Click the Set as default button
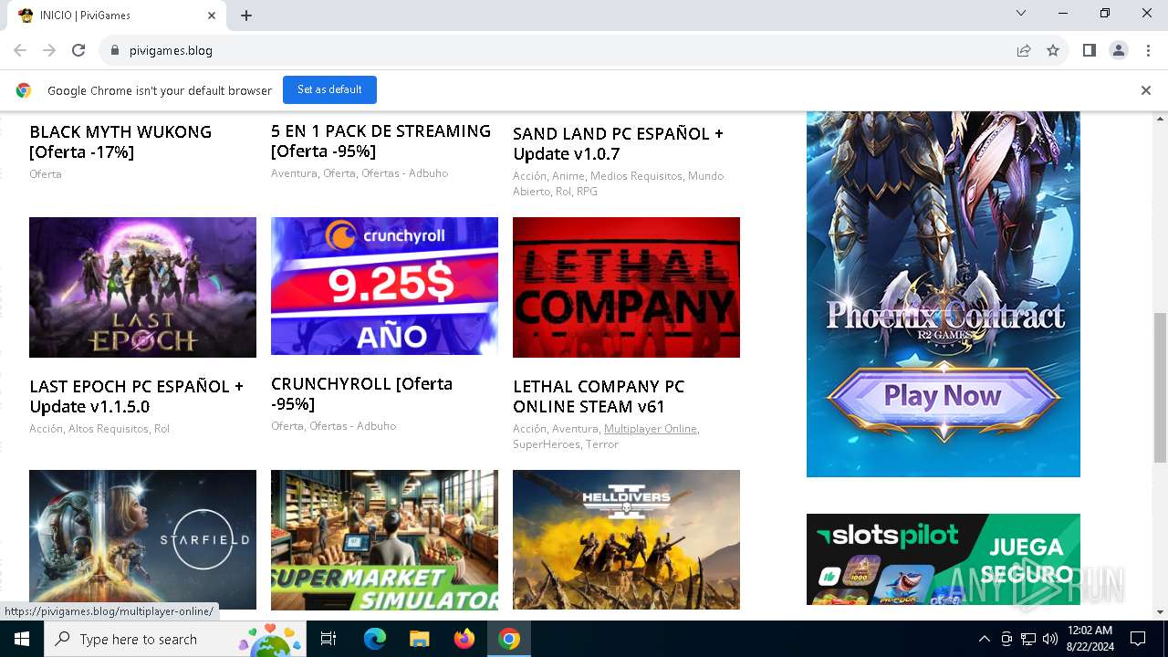1168x657 pixels. 329,90
